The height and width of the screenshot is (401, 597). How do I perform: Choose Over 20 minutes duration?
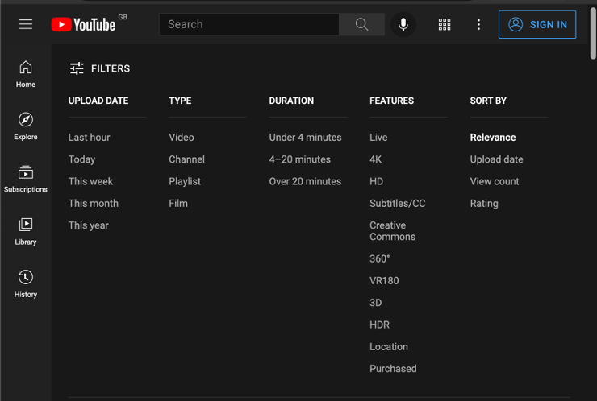pyautogui.click(x=305, y=181)
